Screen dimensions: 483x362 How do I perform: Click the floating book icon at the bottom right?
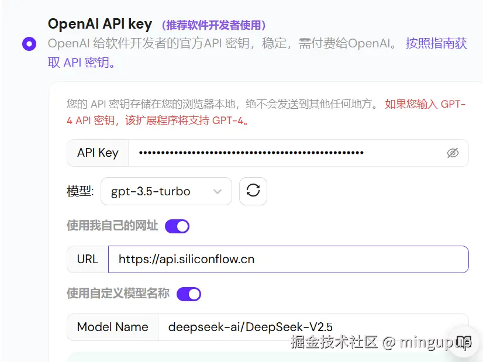coord(464,342)
